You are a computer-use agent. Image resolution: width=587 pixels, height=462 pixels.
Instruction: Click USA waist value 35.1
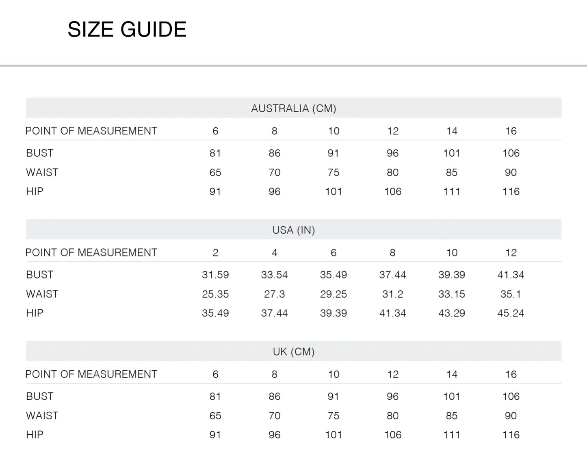coord(511,294)
